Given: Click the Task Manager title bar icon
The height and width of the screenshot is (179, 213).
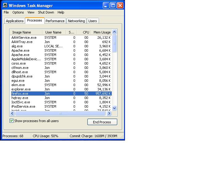Looking at the screenshot, I should click(5, 6).
